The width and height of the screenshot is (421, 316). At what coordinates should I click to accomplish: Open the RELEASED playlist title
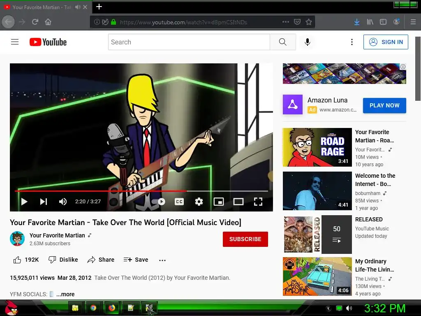click(x=369, y=219)
